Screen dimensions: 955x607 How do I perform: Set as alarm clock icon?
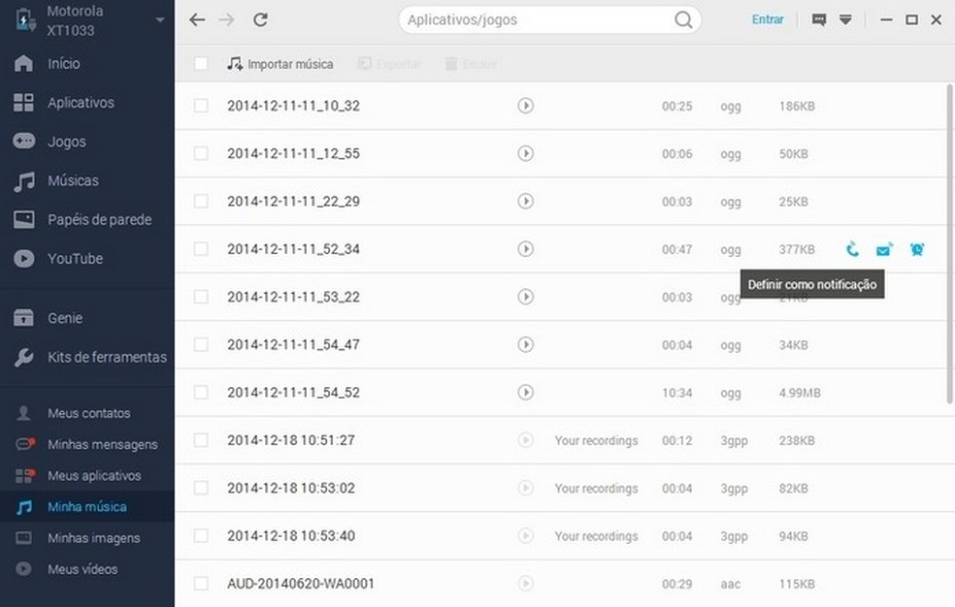917,249
